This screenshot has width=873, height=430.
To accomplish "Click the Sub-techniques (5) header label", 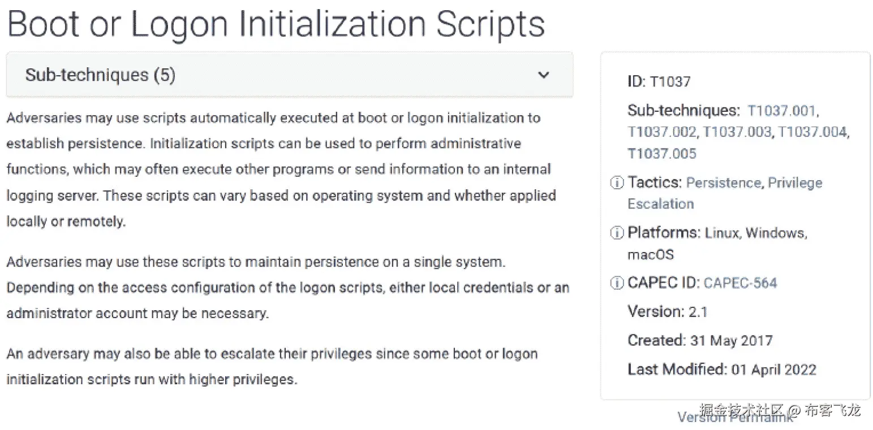I will coord(100,75).
